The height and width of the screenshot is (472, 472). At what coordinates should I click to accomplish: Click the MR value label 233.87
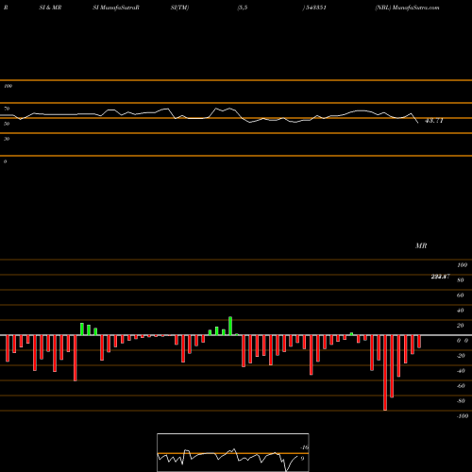point(440,277)
